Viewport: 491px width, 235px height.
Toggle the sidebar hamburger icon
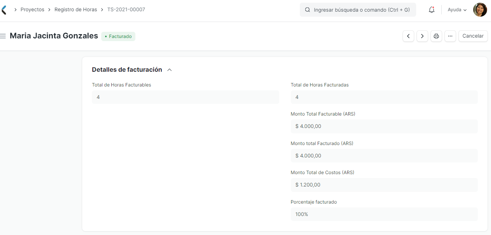tap(3, 36)
